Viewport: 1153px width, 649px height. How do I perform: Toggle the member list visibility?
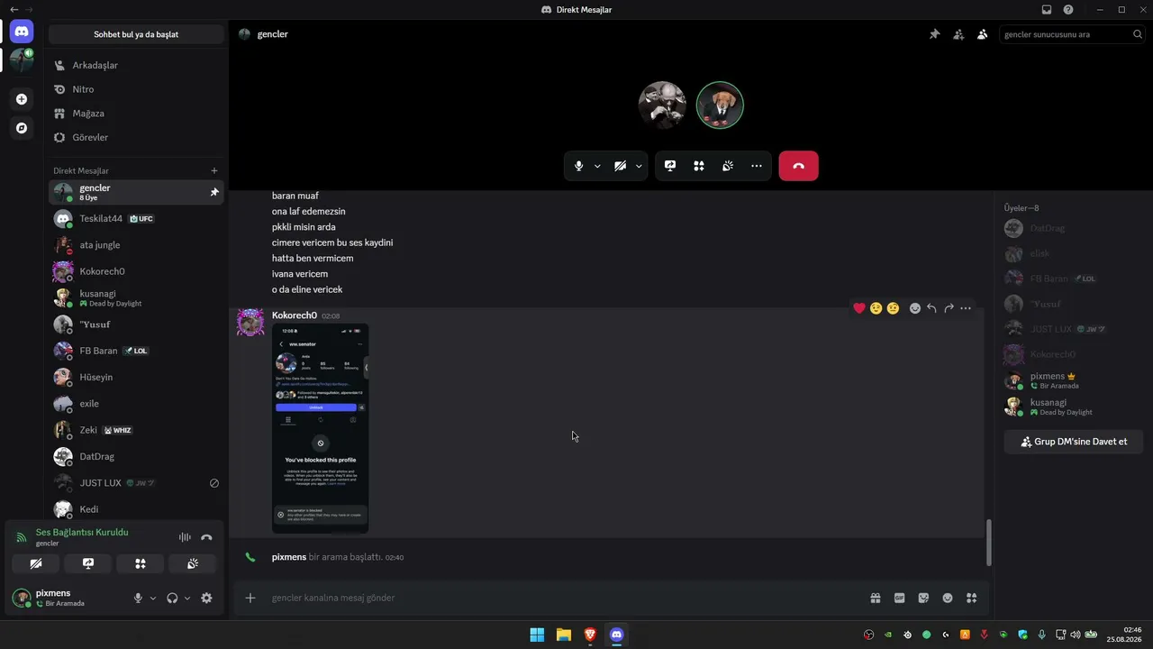[982, 34]
